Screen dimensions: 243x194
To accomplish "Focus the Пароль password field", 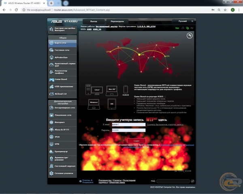I will [x=129, y=130].
